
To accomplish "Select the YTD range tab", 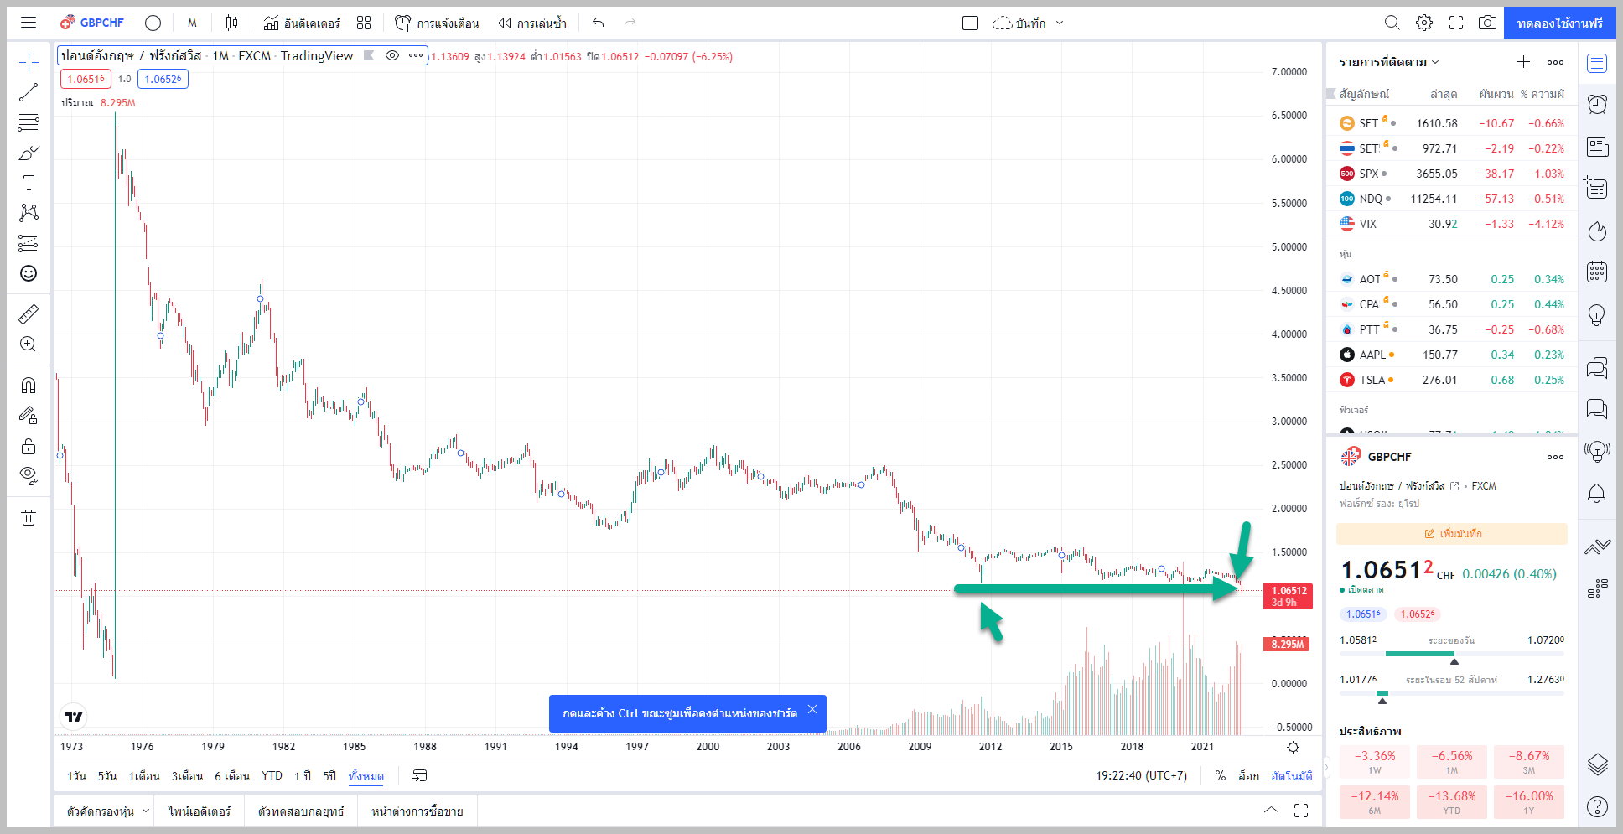I will (272, 776).
